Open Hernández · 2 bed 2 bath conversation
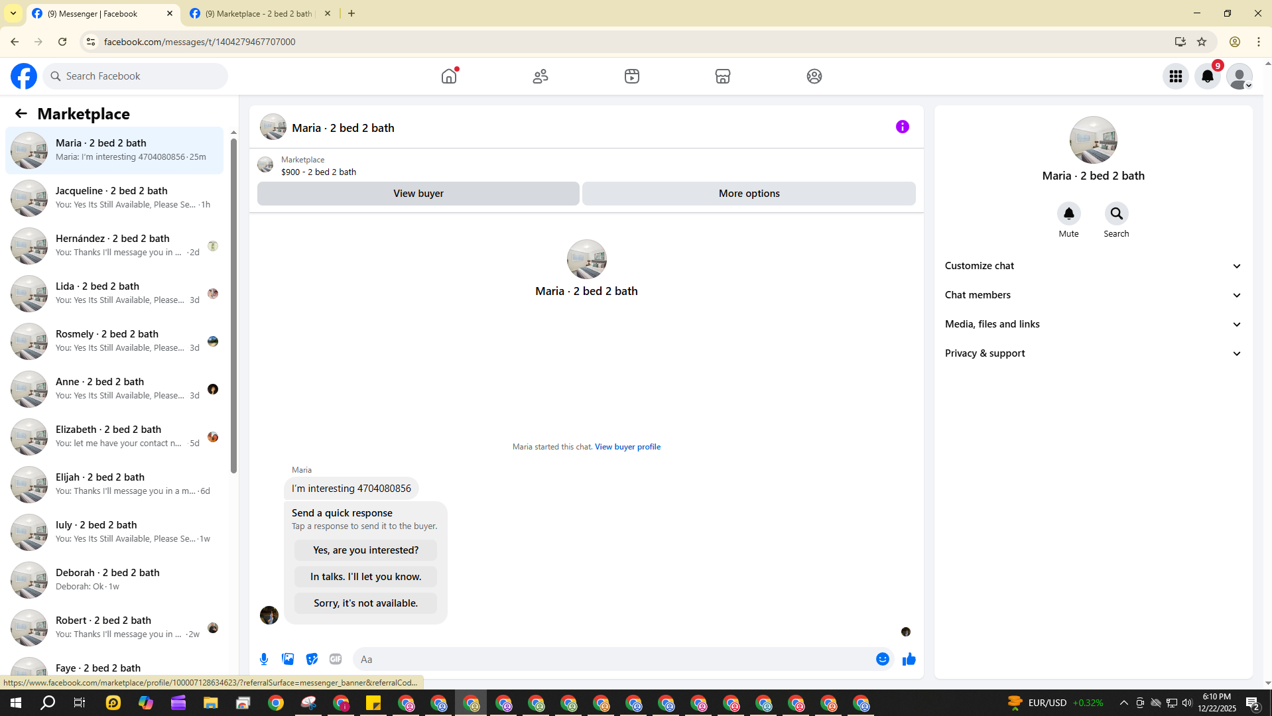1272x716 pixels. 114,246
